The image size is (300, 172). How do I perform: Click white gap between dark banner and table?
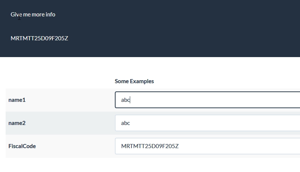[x=150, y=66]
